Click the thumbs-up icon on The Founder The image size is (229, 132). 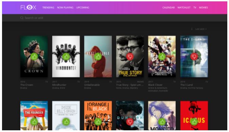pyautogui.click(x=34, y=122)
